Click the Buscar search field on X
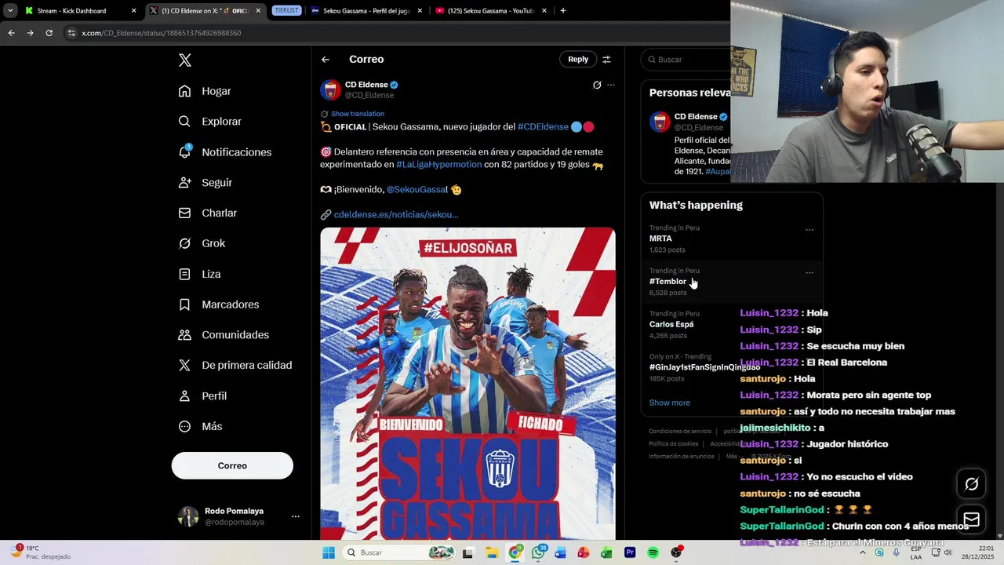Image resolution: width=1004 pixels, height=565 pixels. point(686,60)
